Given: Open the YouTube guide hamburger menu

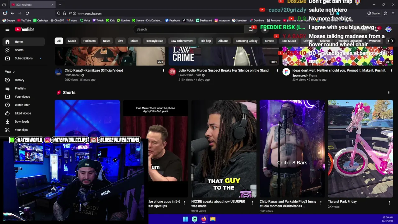Looking at the screenshot, I should (7, 29).
